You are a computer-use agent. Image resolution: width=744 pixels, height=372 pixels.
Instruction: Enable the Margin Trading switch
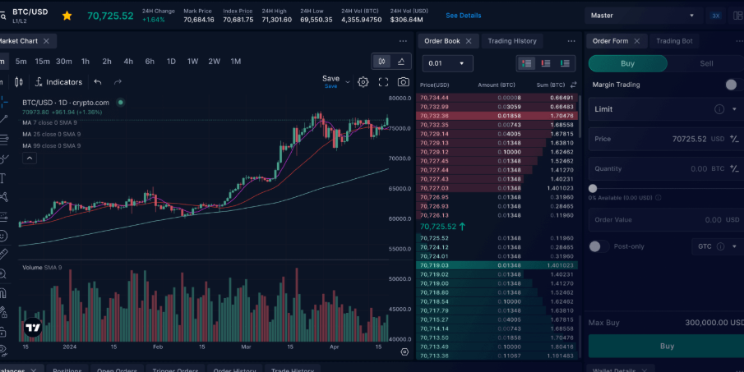pyautogui.click(x=730, y=85)
